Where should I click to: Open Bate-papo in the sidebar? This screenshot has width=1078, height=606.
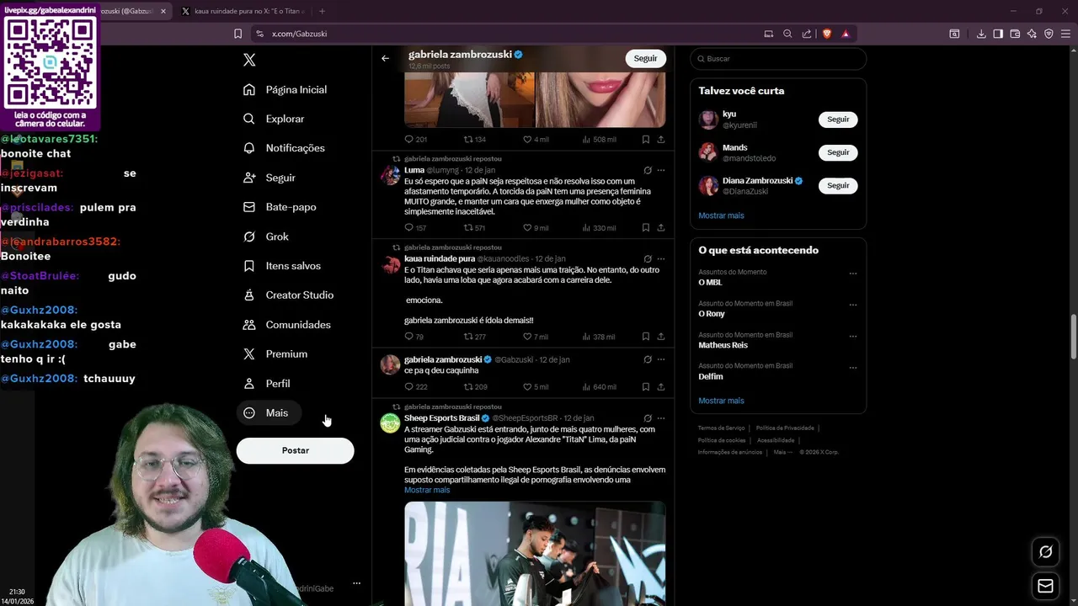coord(280,207)
